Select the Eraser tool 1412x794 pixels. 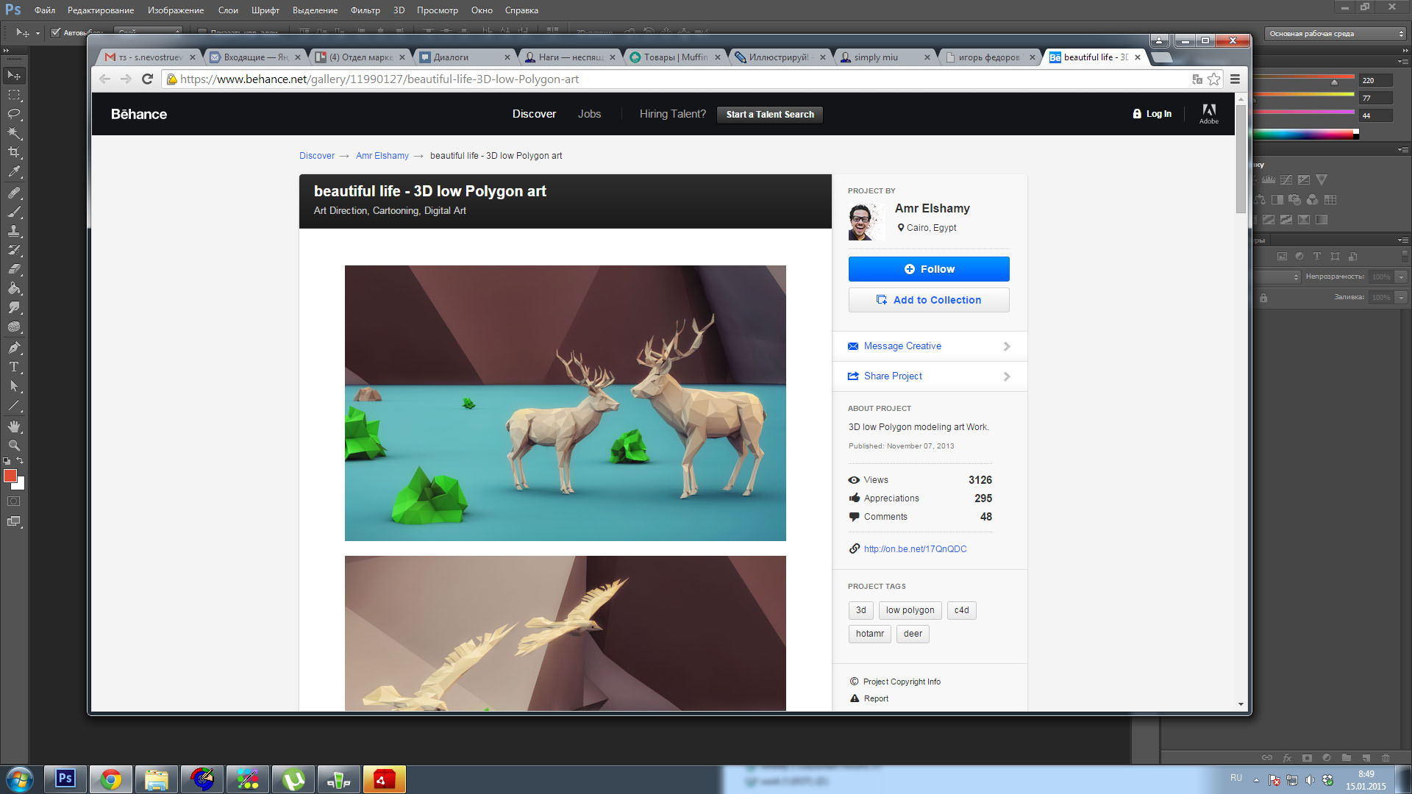tap(14, 269)
